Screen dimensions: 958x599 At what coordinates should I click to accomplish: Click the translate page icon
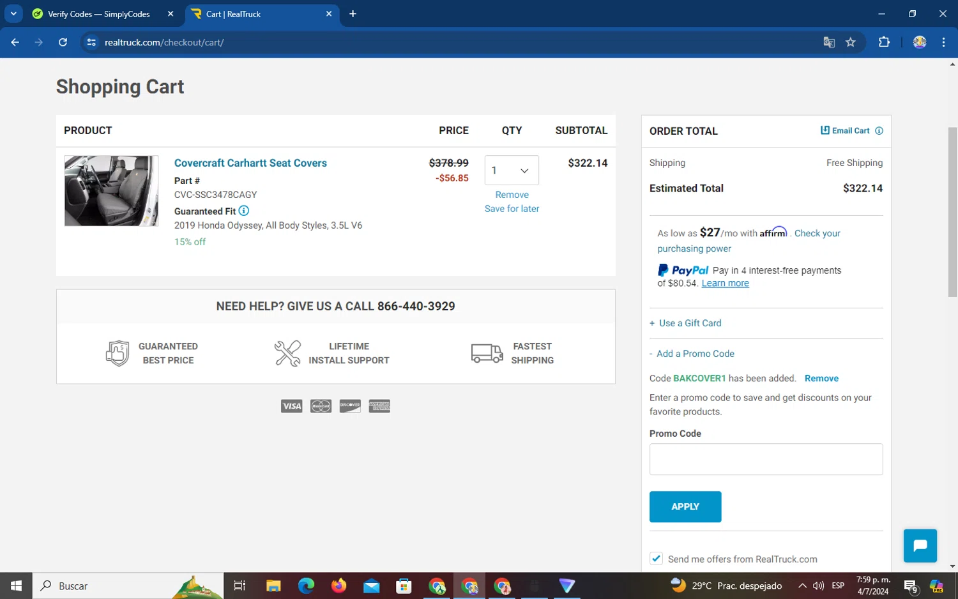point(829,42)
